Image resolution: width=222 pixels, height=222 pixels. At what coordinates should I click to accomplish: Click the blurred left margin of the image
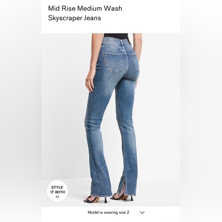(x=21, y=111)
